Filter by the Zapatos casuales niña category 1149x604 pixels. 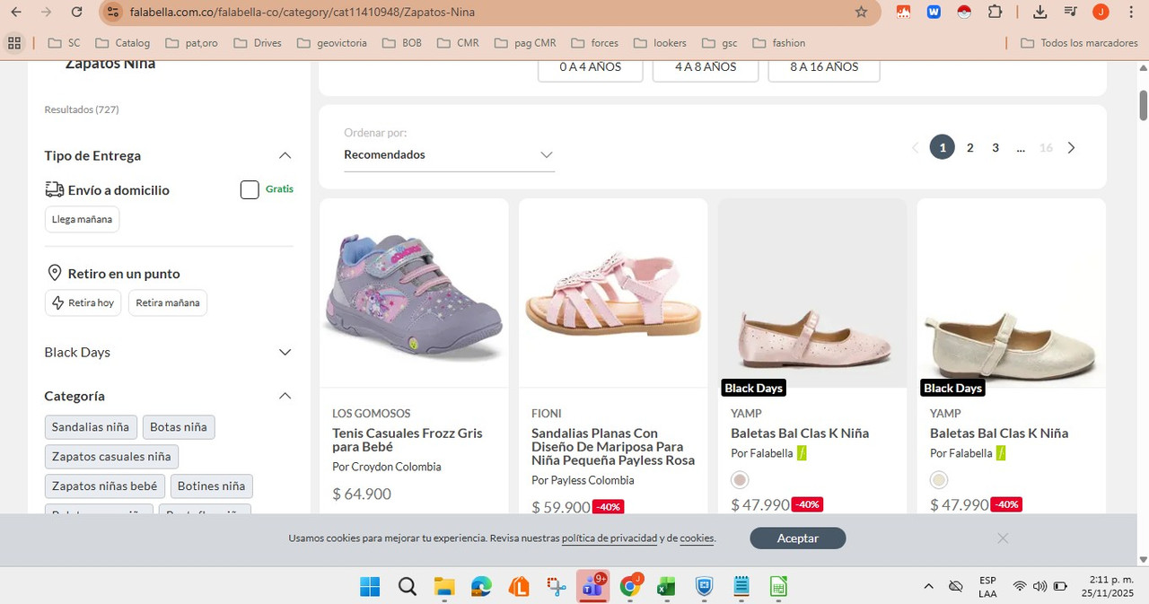(111, 457)
